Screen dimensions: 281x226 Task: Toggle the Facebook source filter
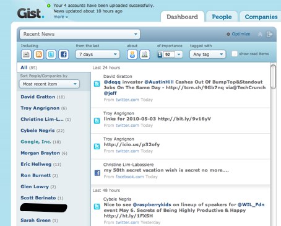pyautogui.click(x=64, y=54)
